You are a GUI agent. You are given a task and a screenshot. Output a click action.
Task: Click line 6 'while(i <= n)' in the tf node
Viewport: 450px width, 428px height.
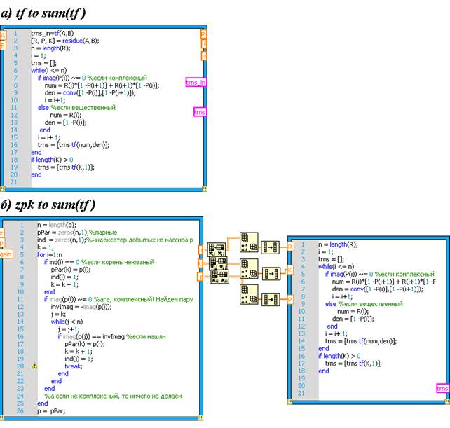click(49, 71)
